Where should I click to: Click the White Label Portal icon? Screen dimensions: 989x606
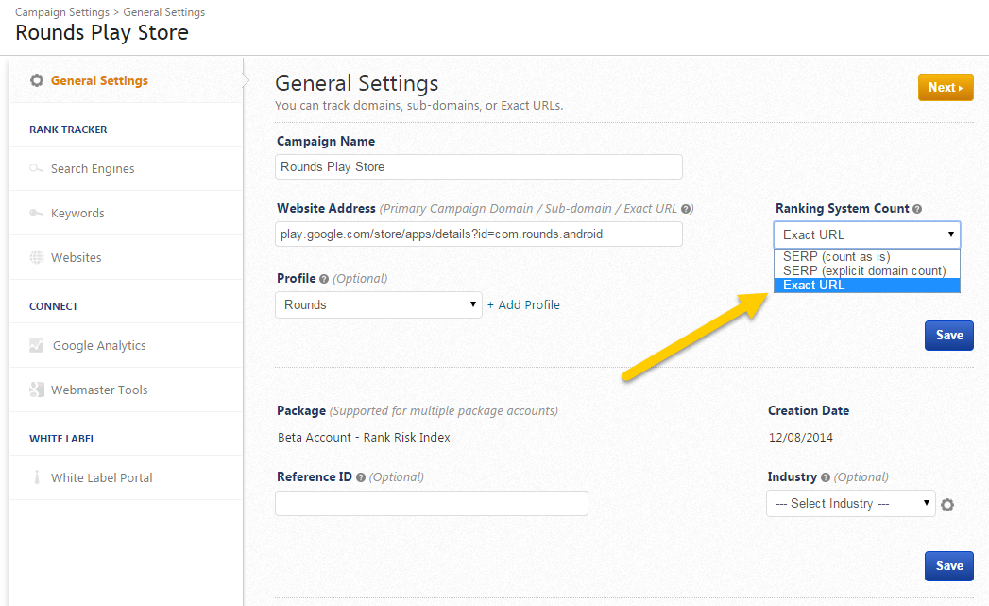click(37, 477)
